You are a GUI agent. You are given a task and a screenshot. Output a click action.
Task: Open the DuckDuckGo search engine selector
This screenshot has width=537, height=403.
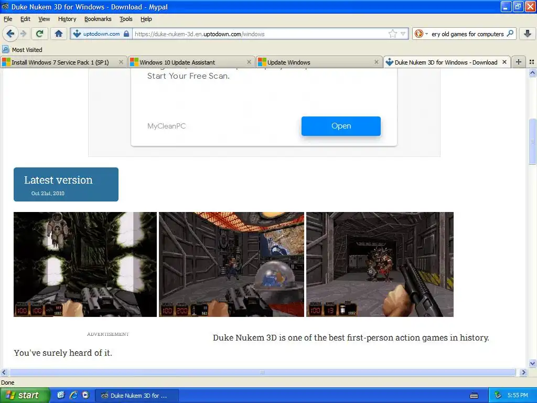(421, 34)
